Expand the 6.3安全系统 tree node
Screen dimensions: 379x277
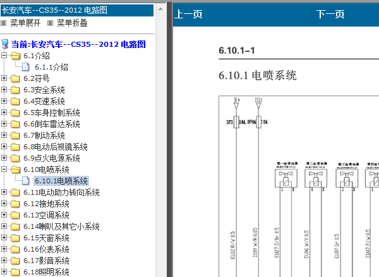pyautogui.click(x=4, y=89)
